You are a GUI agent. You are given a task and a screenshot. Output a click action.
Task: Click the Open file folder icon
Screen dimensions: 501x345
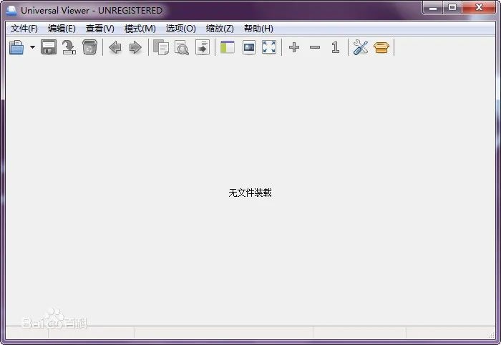(16, 47)
